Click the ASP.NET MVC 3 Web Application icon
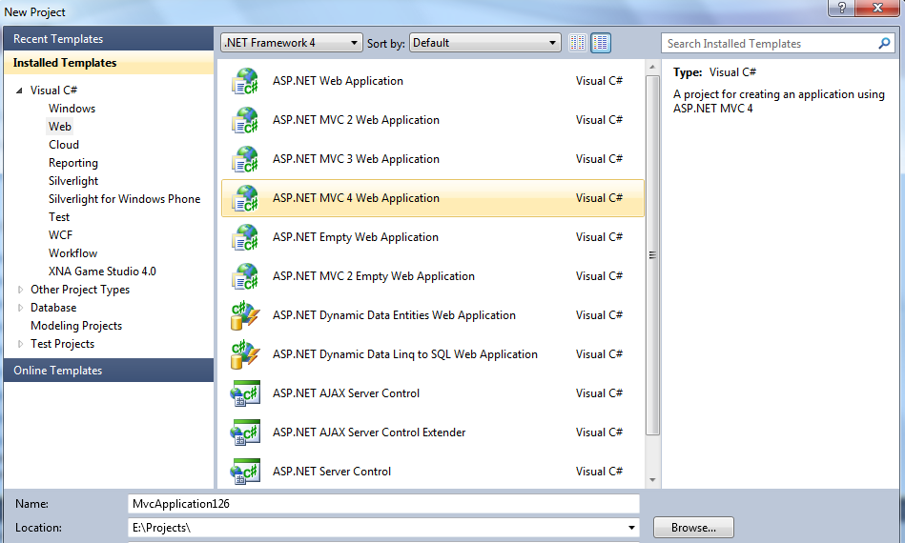This screenshot has width=905, height=543. point(245,160)
